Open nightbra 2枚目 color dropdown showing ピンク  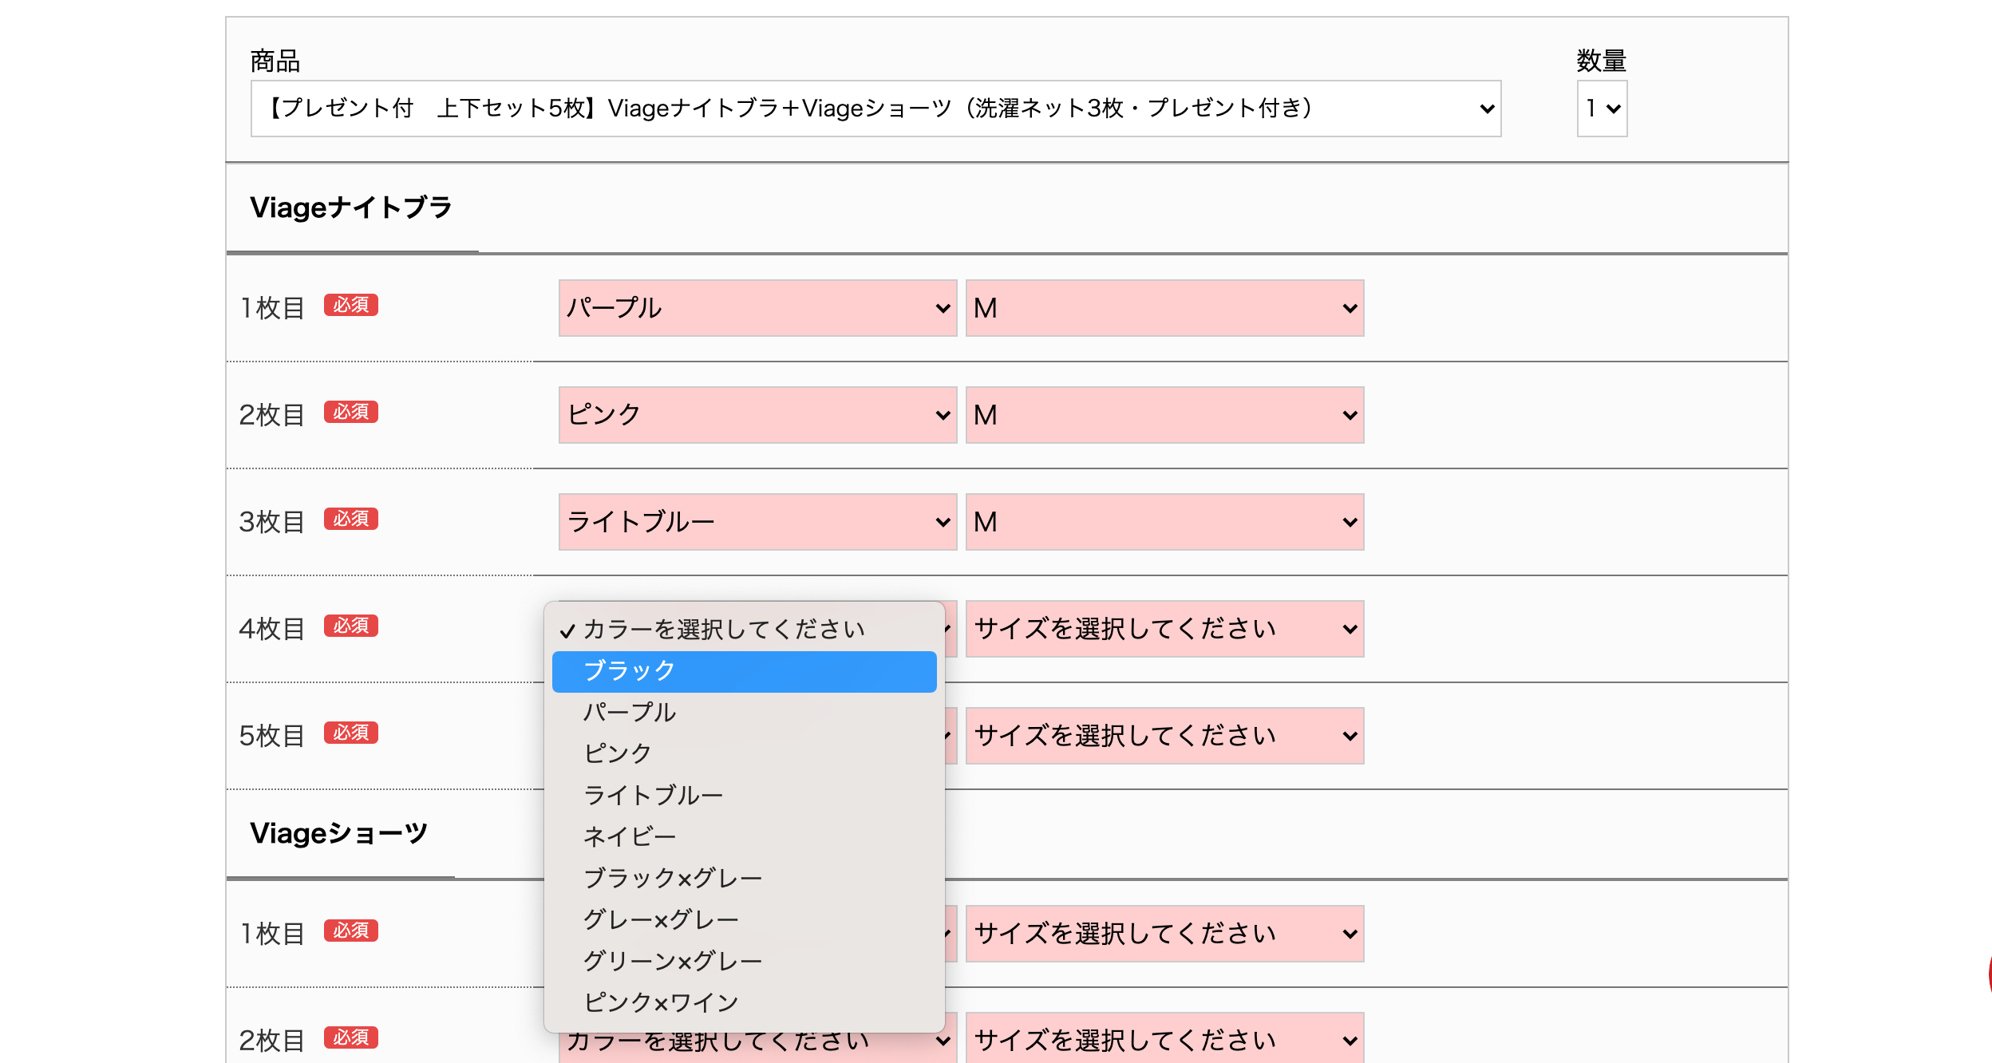coord(757,415)
